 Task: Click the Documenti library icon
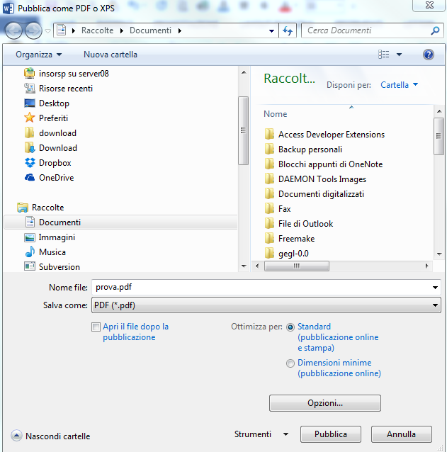[x=30, y=222]
